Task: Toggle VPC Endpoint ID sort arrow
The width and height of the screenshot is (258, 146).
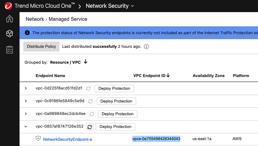Action: pos(168,75)
